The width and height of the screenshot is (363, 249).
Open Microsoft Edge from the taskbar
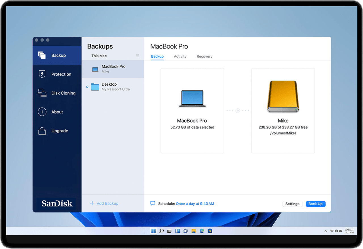coord(202,231)
